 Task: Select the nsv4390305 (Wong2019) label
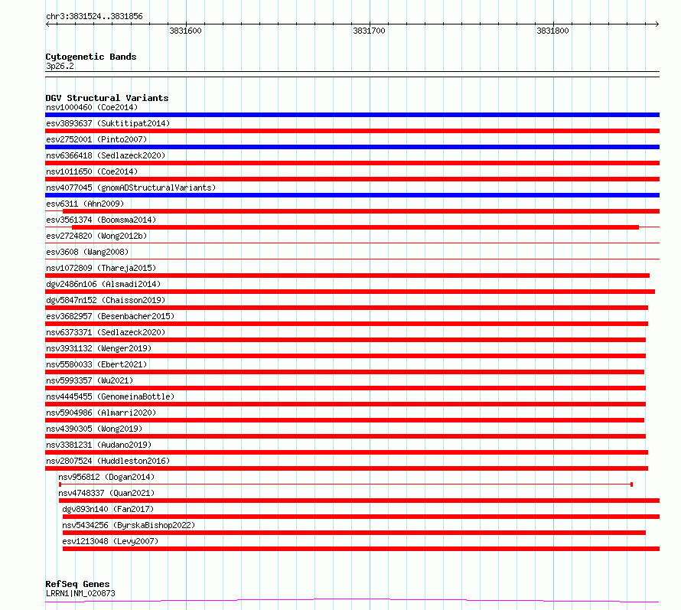click(x=94, y=429)
